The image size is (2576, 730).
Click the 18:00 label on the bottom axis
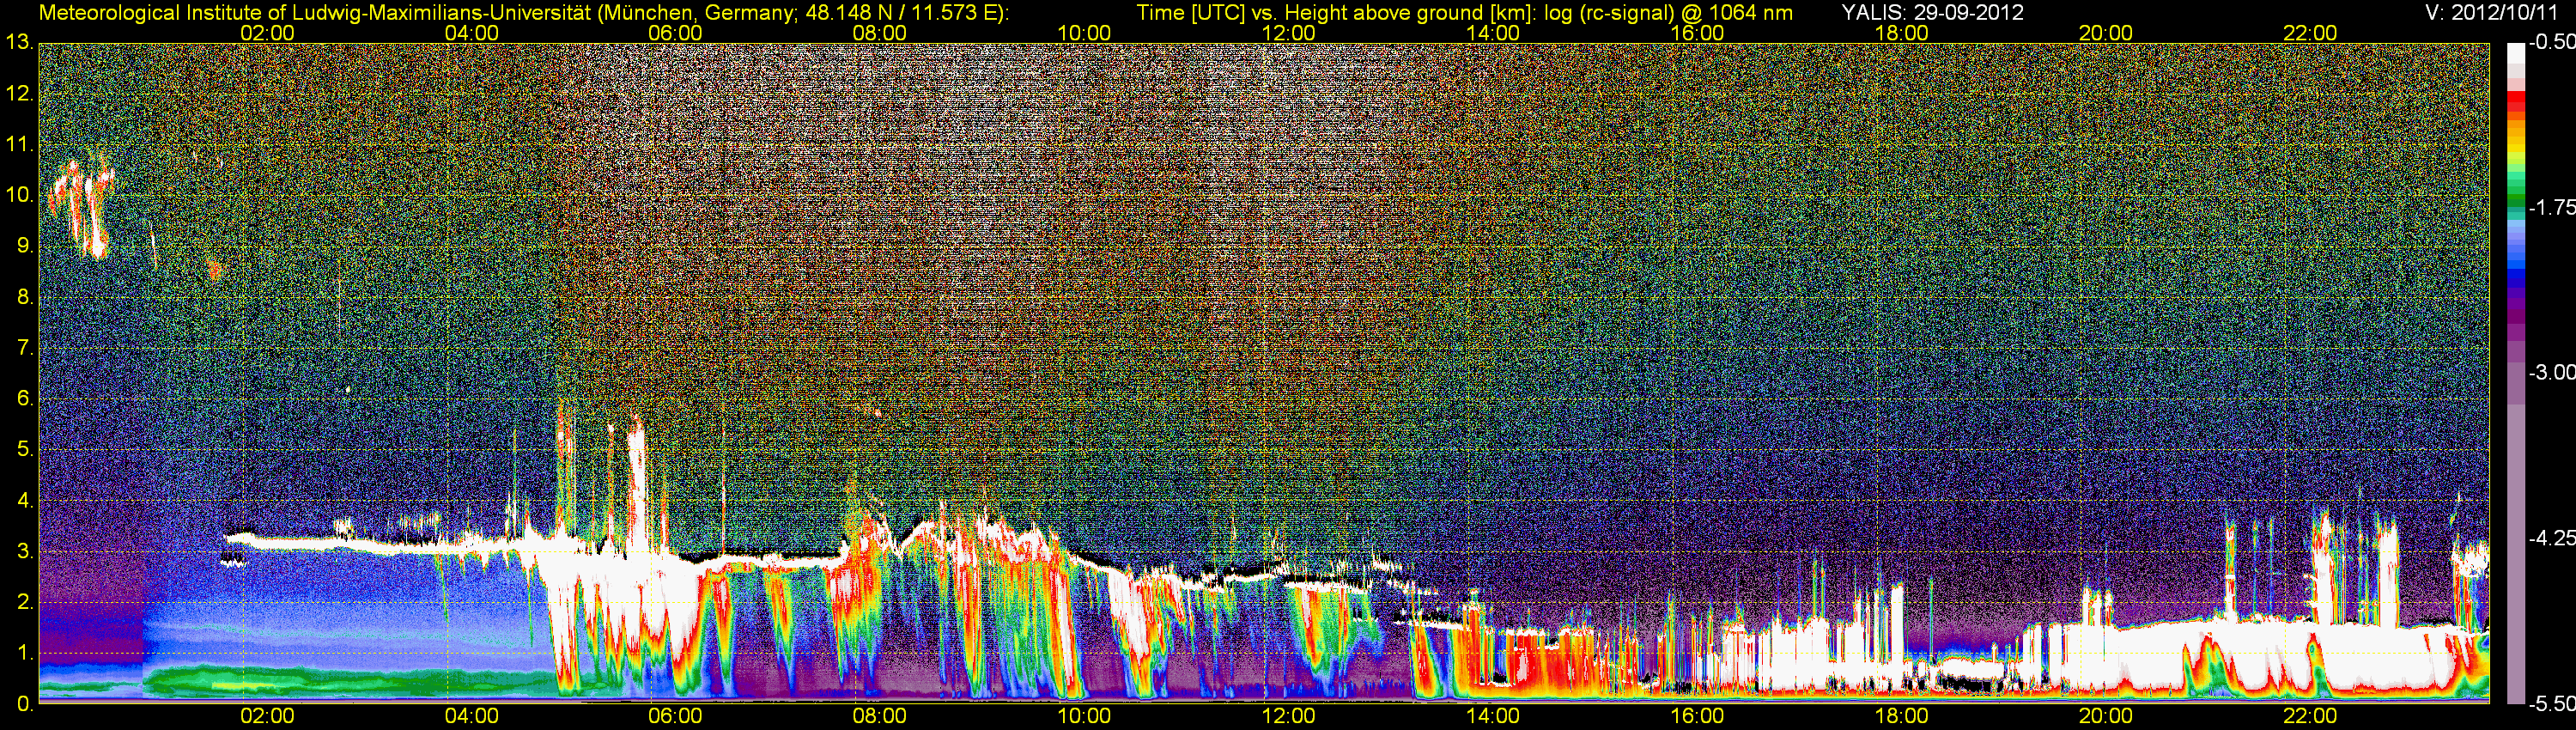(x=1900, y=716)
